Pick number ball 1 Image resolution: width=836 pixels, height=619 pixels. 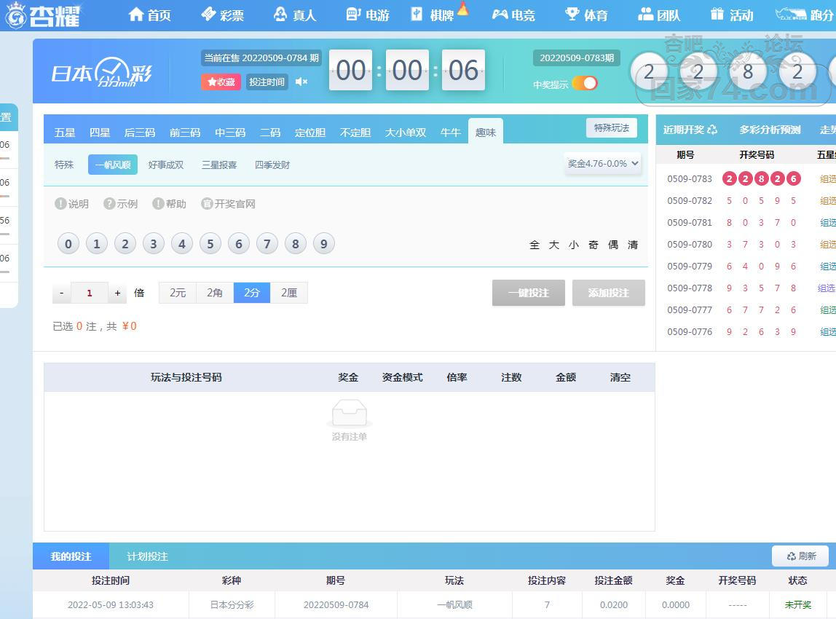pos(97,244)
